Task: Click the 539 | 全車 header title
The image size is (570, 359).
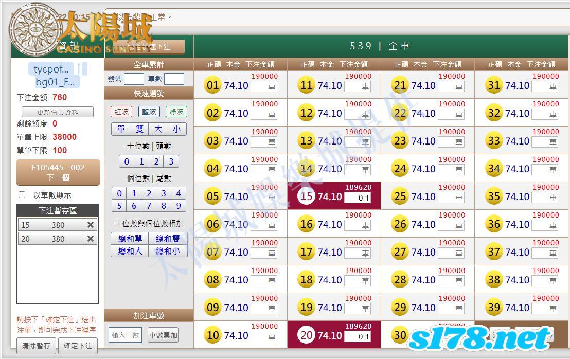Action: pyautogui.click(x=380, y=46)
